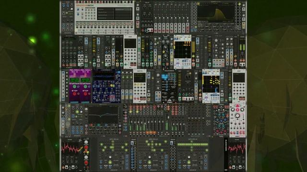Toggle green run button on second gate sequencer
This screenshot has width=307, height=172.
(150, 162)
